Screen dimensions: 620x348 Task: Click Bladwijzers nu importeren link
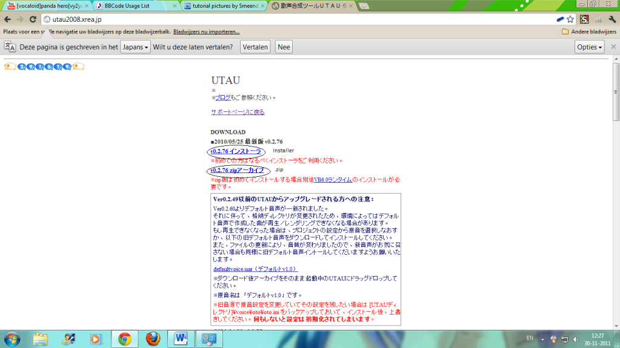pyautogui.click(x=207, y=31)
